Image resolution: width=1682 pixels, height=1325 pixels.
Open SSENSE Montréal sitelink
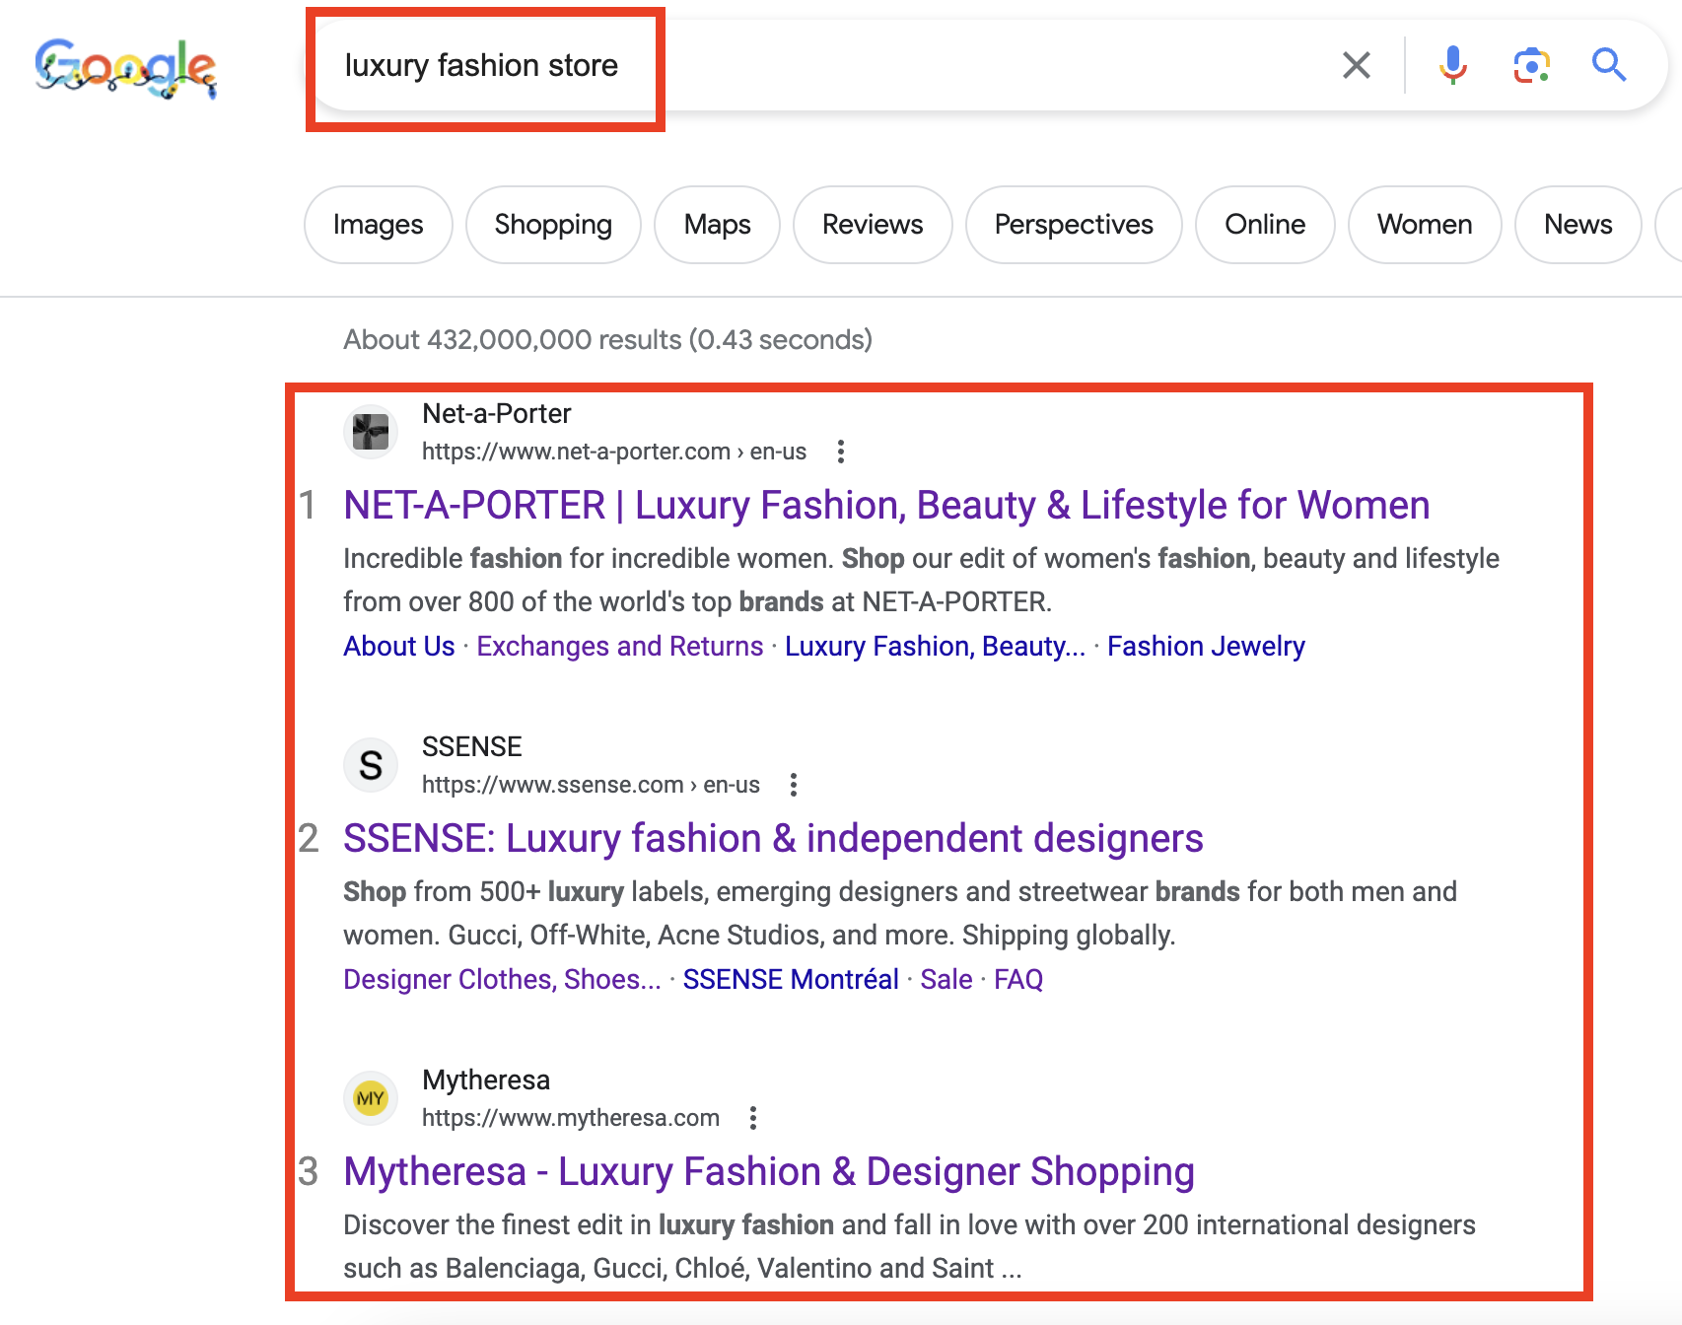(791, 979)
